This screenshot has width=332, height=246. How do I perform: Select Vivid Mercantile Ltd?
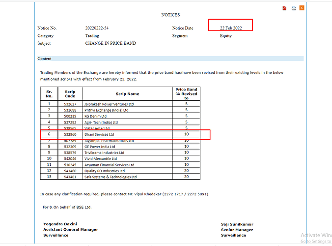tap(101, 158)
